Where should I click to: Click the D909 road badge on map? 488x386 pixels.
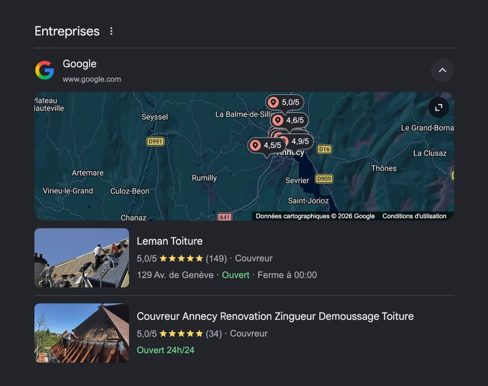coord(324,179)
